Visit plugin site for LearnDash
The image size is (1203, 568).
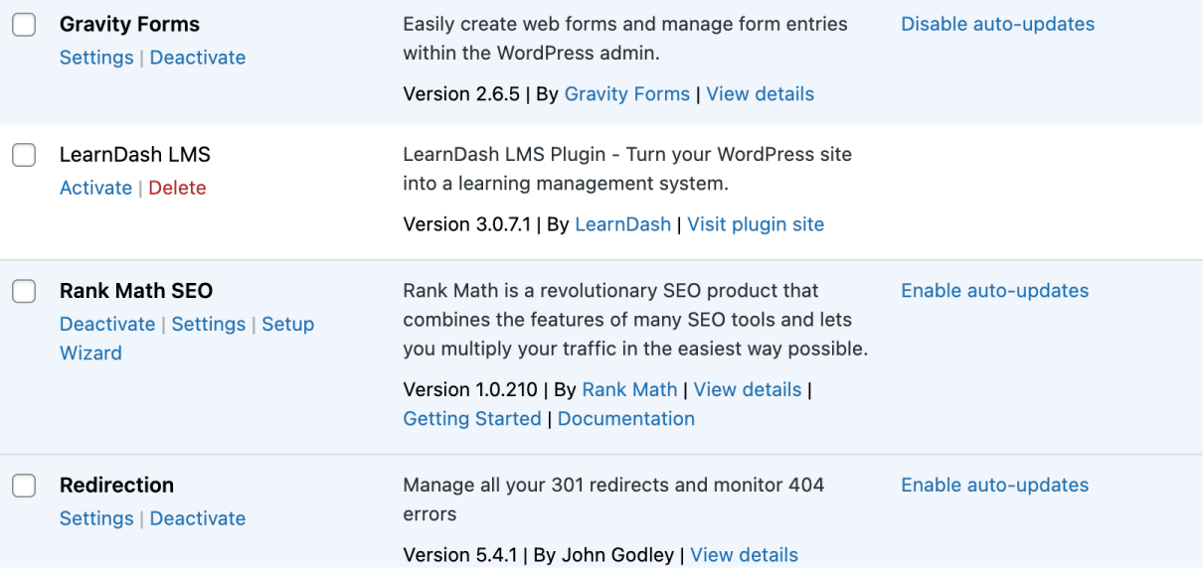point(756,224)
